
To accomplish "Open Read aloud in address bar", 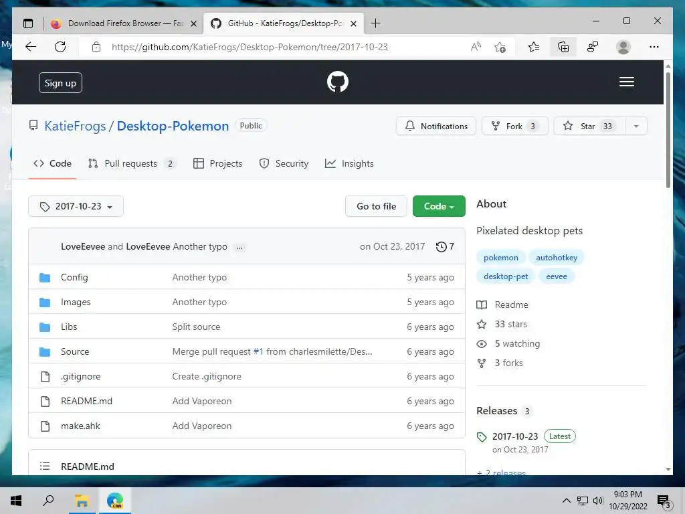I will point(476,47).
